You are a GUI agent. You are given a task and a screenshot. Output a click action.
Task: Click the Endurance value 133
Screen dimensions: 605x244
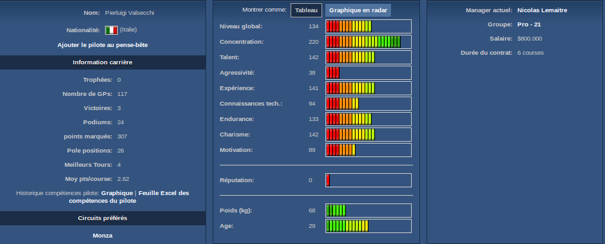point(314,119)
